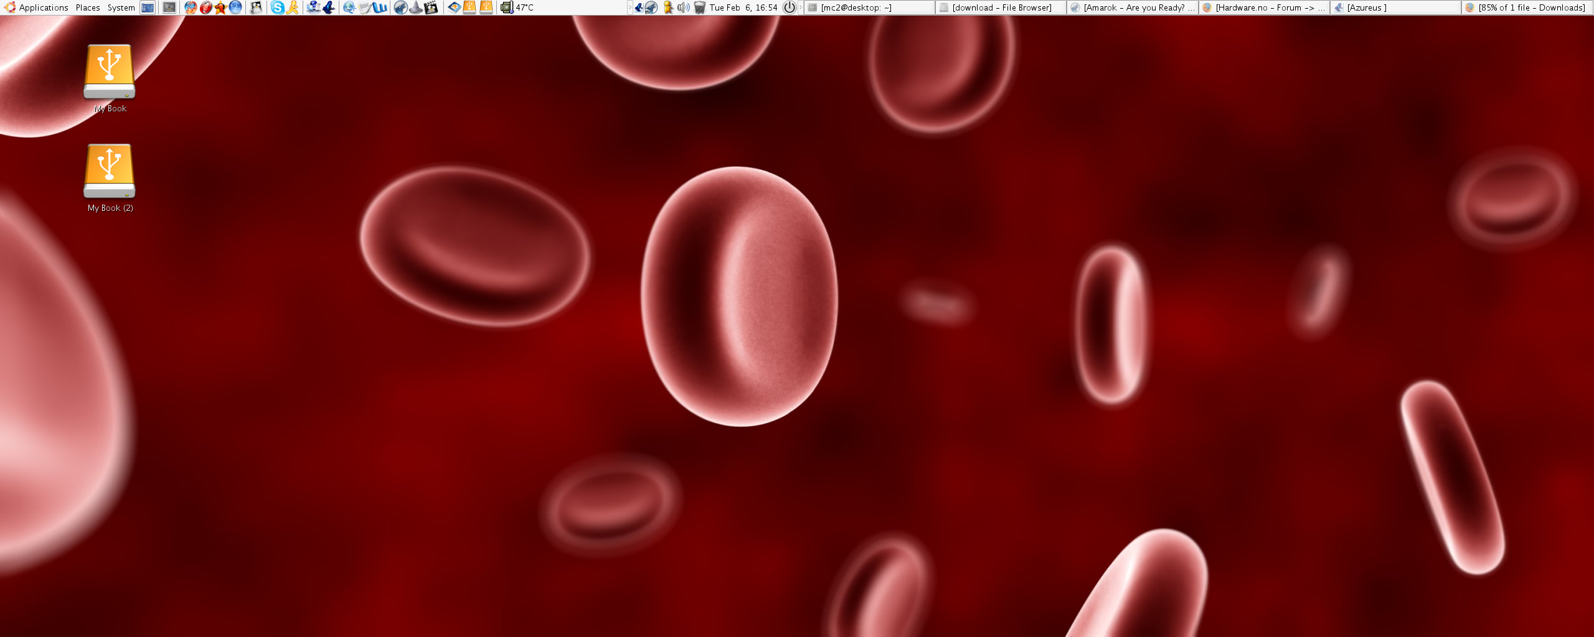This screenshot has width=1594, height=637.
Task: Click the frog-with-computer launcher icon
Action: click(x=313, y=7)
